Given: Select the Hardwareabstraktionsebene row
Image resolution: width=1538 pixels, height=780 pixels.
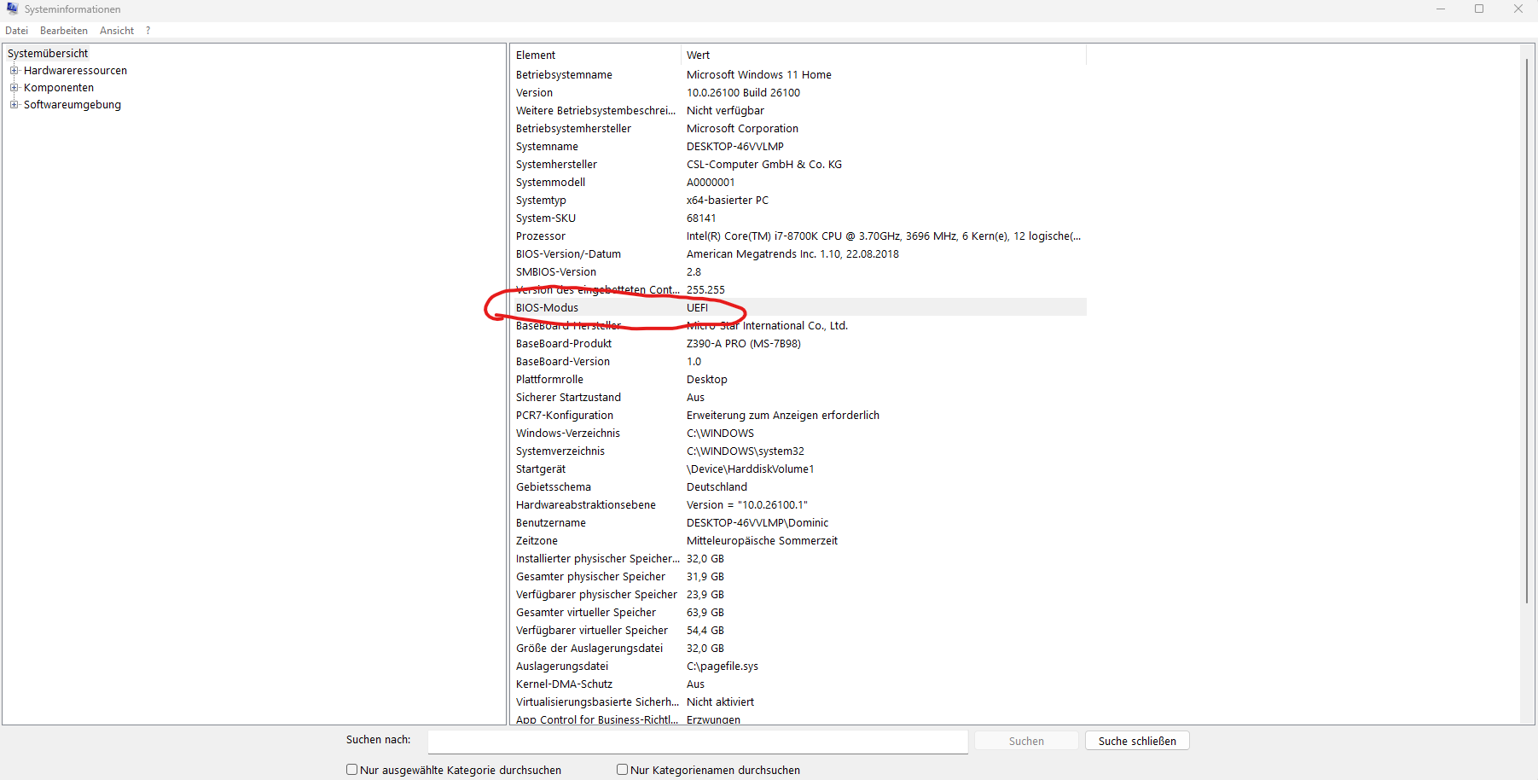Looking at the screenshot, I should 798,505.
